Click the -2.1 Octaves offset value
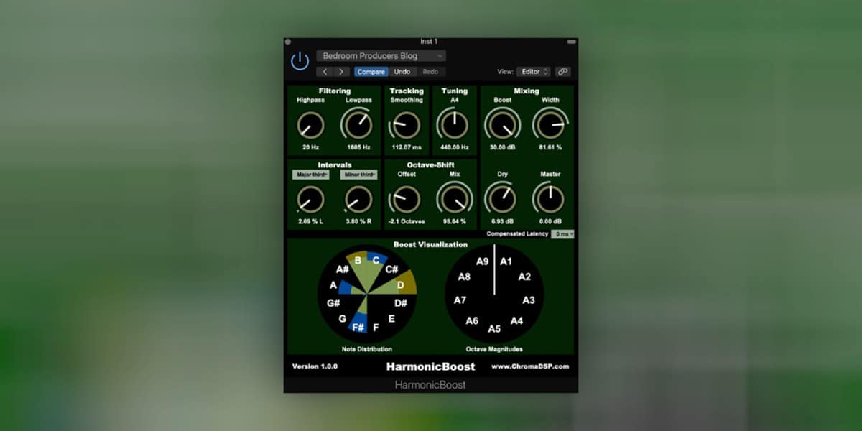 407,221
